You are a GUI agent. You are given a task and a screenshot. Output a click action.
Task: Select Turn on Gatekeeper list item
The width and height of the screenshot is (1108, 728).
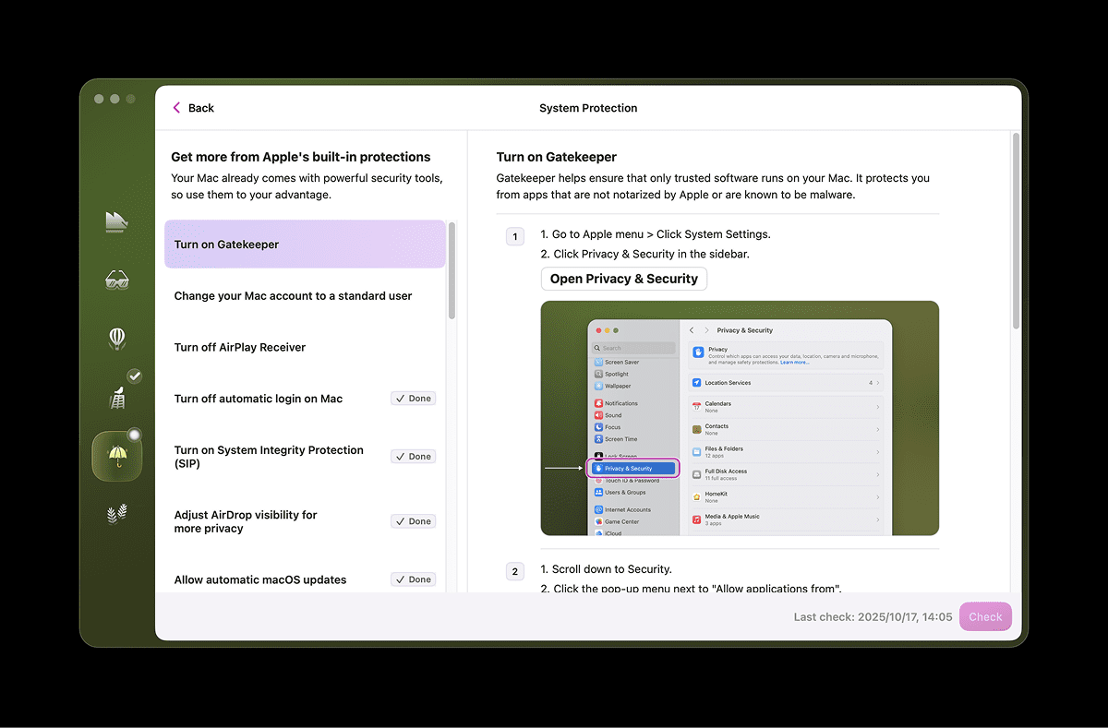pos(305,245)
